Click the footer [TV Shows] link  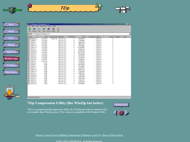(x=103, y=135)
